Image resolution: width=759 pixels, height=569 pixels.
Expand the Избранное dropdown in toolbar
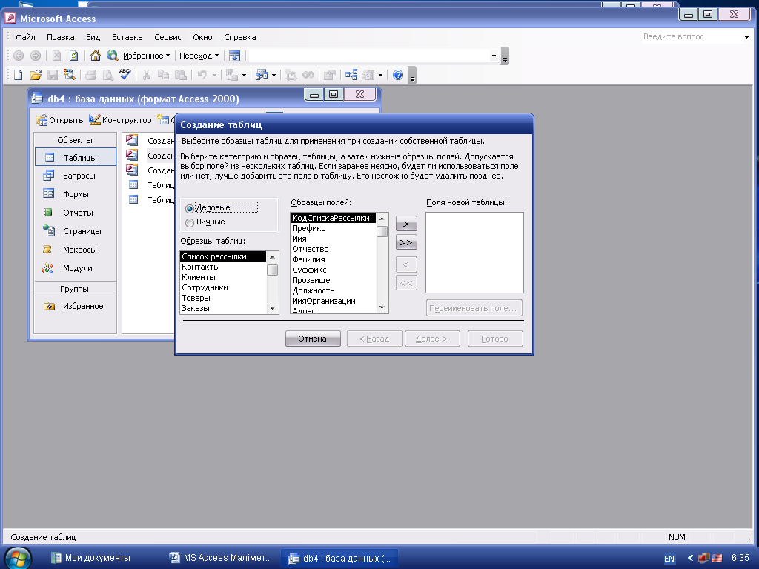point(147,56)
